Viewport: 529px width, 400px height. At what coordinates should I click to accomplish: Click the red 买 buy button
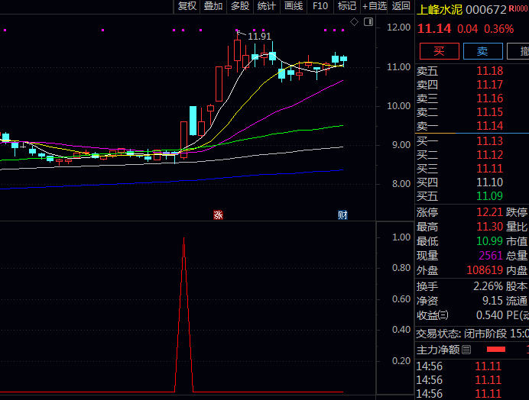[x=439, y=51]
